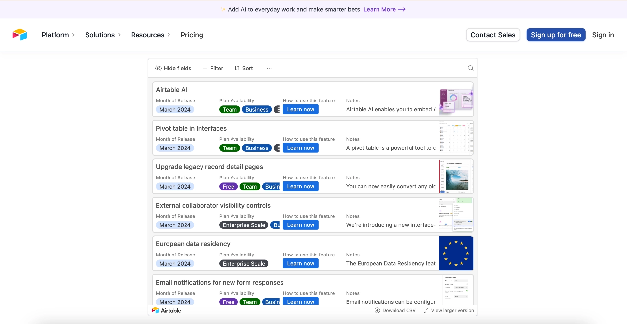Open the Filter control in the table toolbar
Viewport: 627px width, 324px height.
[x=213, y=68]
